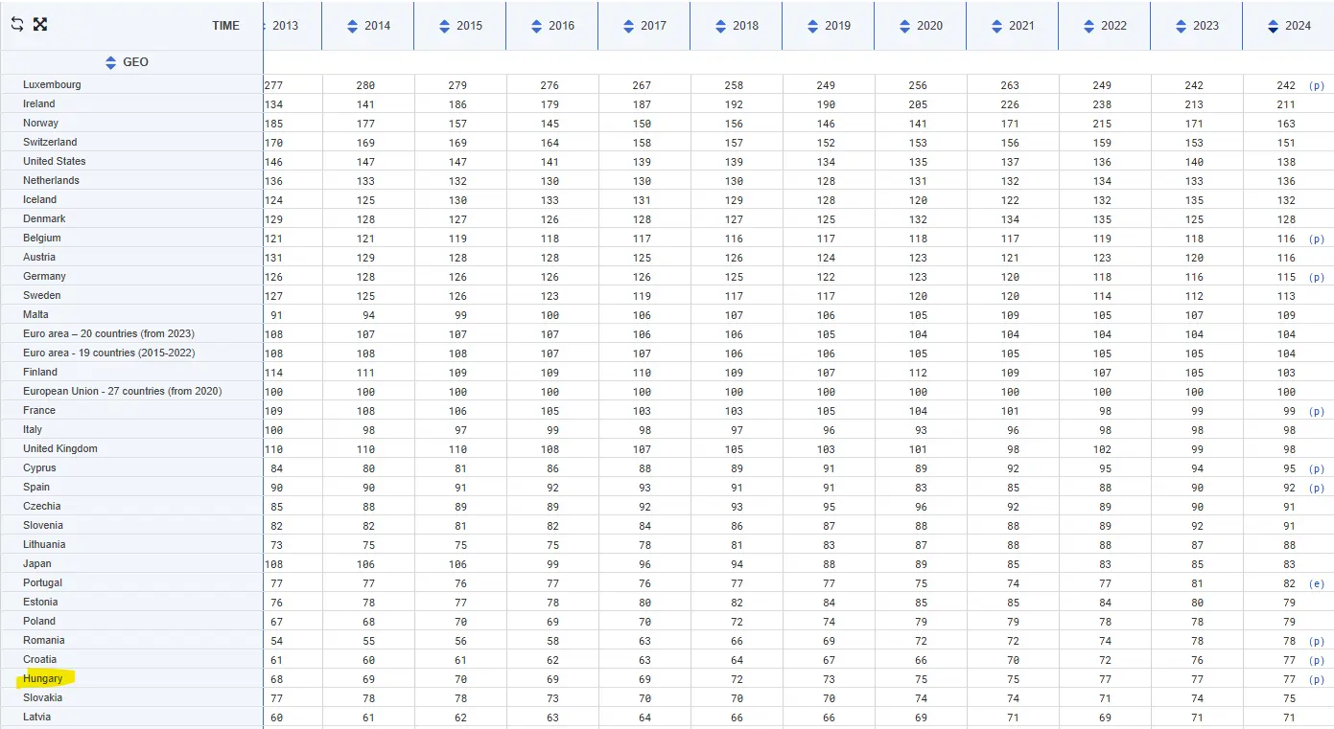Click Estonia's 2019 value 84
The height and width of the screenshot is (729, 1334).
click(x=829, y=603)
